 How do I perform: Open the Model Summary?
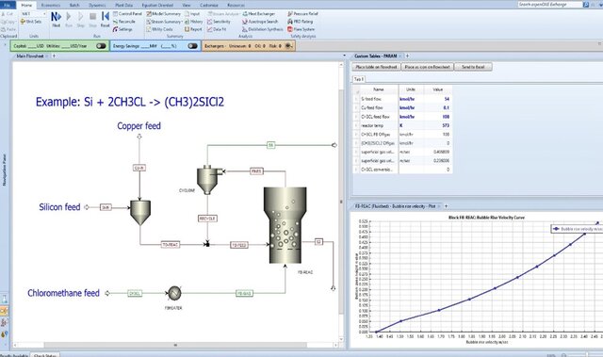point(163,13)
